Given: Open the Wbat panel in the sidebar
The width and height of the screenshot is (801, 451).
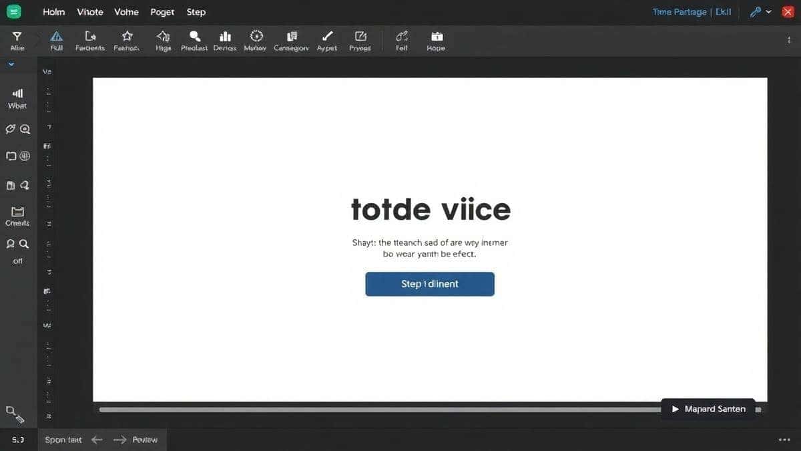Looking at the screenshot, I should pyautogui.click(x=17, y=97).
